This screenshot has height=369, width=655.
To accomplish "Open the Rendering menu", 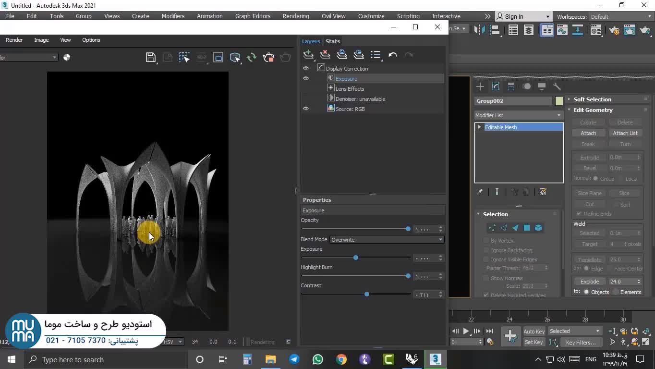I will click(x=295, y=16).
